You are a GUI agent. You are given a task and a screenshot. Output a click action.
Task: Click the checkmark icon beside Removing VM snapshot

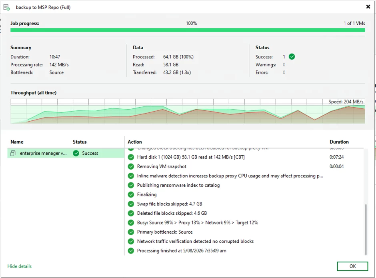pos(131,166)
